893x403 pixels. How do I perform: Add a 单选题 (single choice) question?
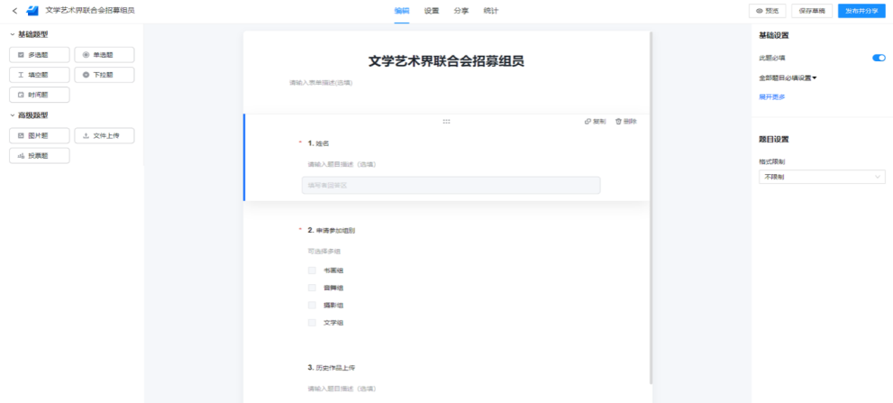[104, 55]
